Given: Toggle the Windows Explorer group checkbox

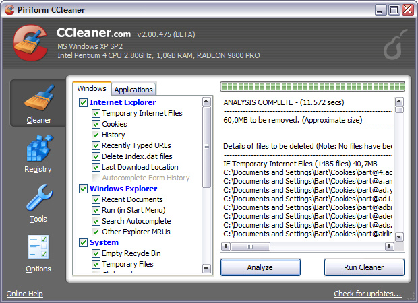Looking at the screenshot, I should (83, 189).
